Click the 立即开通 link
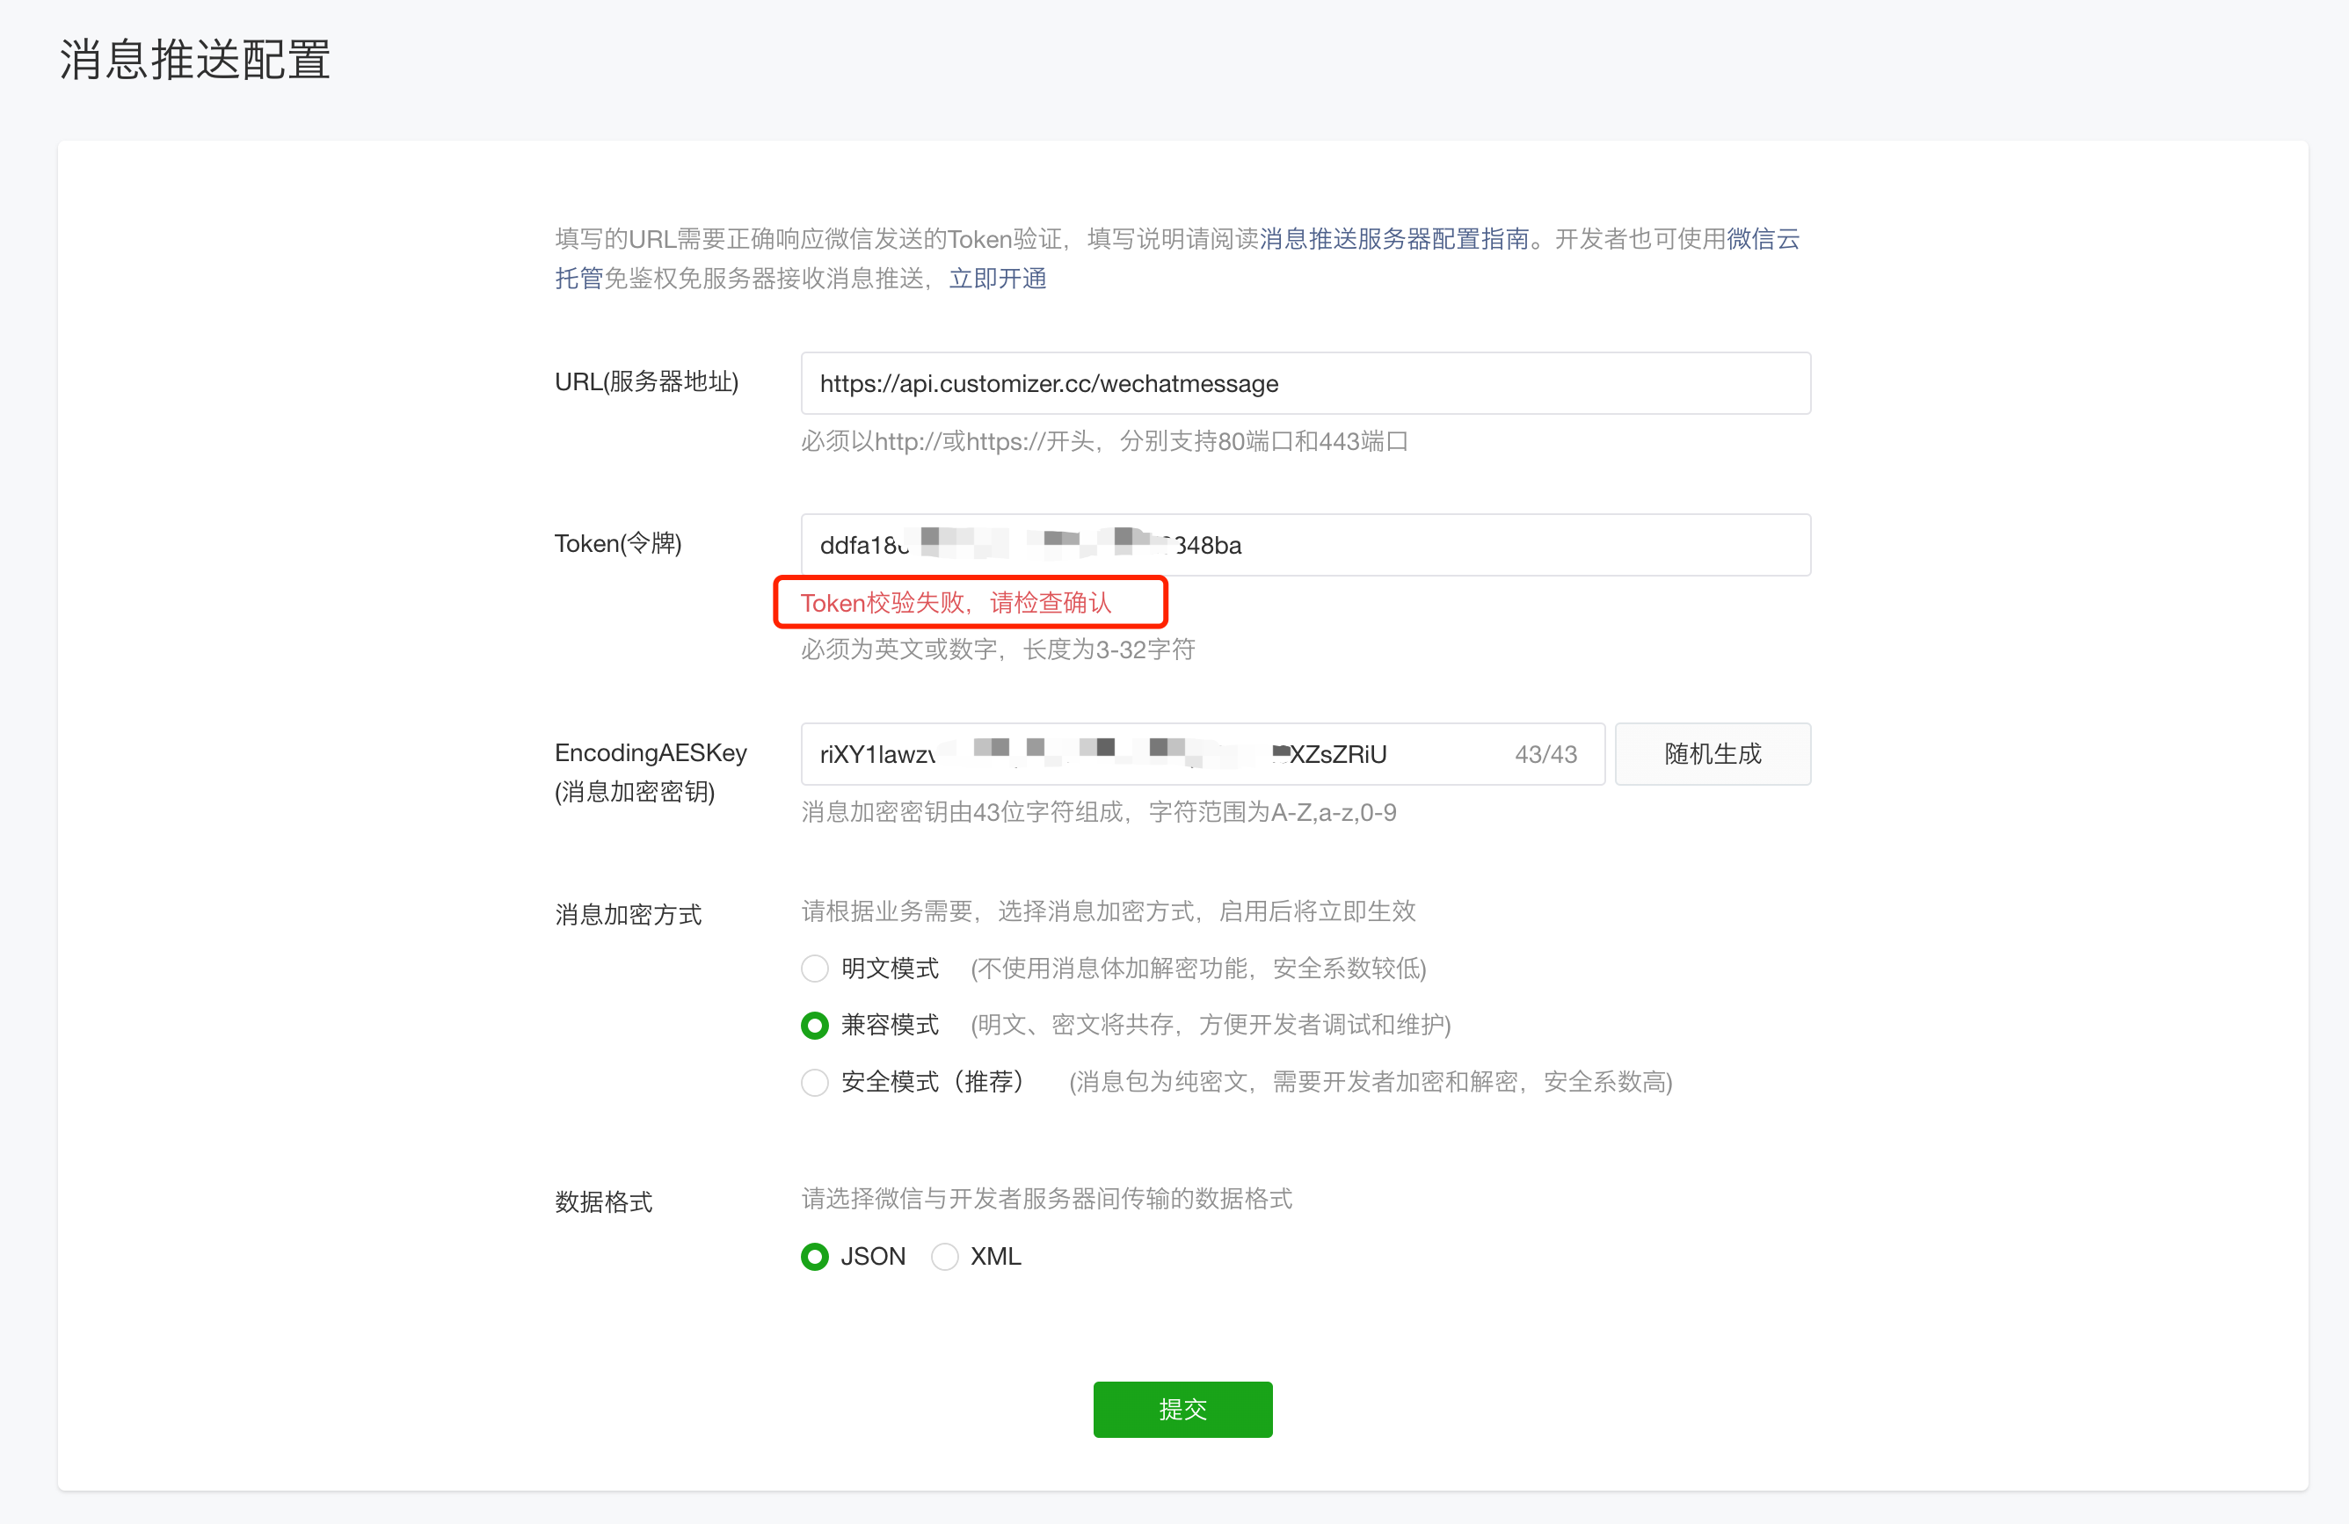This screenshot has height=1524, width=2349. click(997, 279)
